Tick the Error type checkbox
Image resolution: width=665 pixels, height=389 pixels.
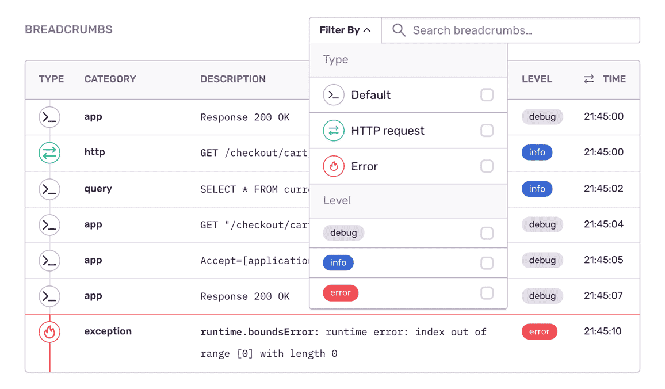click(487, 166)
